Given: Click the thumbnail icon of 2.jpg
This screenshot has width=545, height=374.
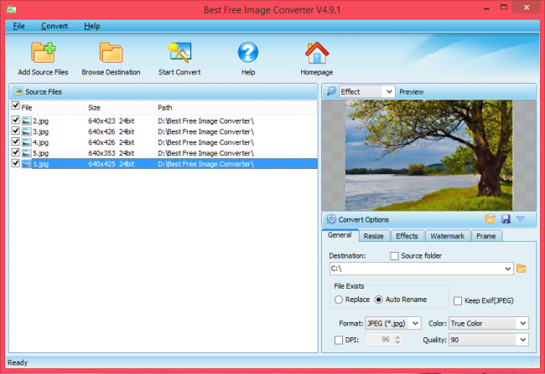Looking at the screenshot, I should (x=27, y=120).
